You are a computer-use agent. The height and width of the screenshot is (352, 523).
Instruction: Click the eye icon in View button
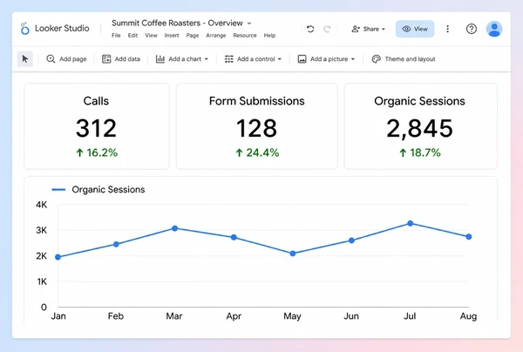click(x=406, y=29)
